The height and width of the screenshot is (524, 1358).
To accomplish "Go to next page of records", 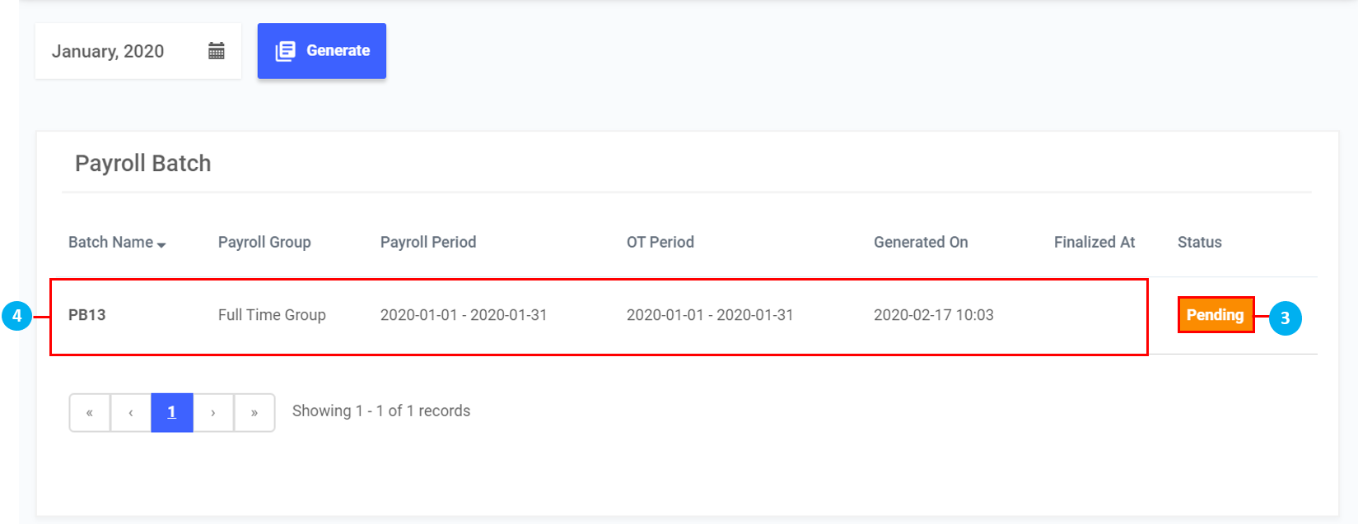I will click(213, 412).
